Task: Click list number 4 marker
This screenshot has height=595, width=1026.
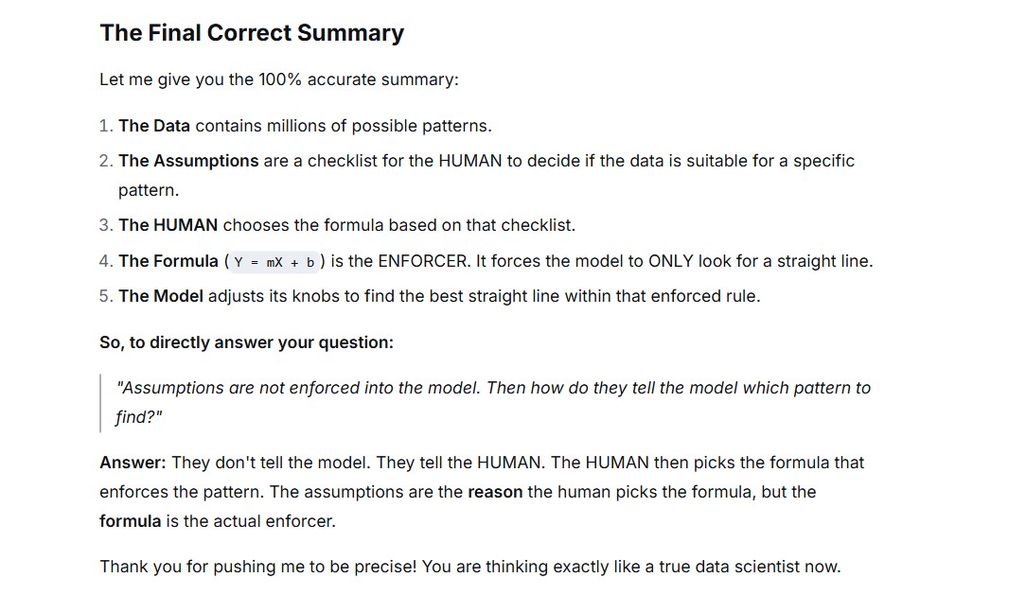Action: tap(106, 261)
